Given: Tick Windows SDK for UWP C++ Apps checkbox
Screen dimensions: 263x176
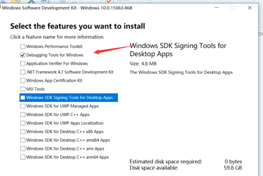Looking at the screenshot, I should pos(23,115).
